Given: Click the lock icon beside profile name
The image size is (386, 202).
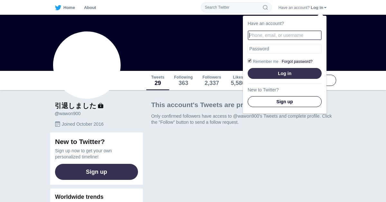Looking at the screenshot, I should pos(101,105).
